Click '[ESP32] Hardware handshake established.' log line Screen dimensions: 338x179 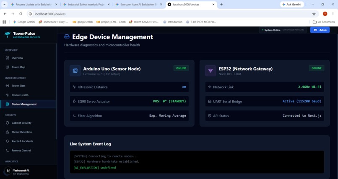106,161
